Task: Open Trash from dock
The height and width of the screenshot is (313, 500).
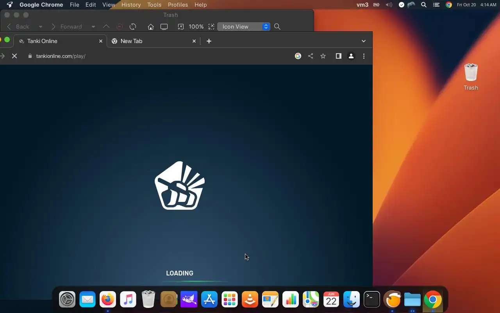Action: [x=148, y=299]
